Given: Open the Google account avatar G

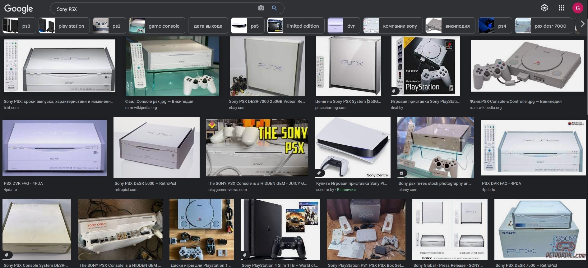Looking at the screenshot, I should point(578,8).
